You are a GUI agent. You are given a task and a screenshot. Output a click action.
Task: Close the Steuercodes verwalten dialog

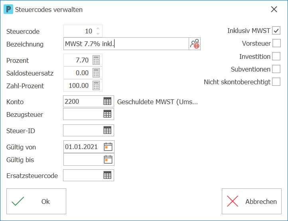[274, 9]
